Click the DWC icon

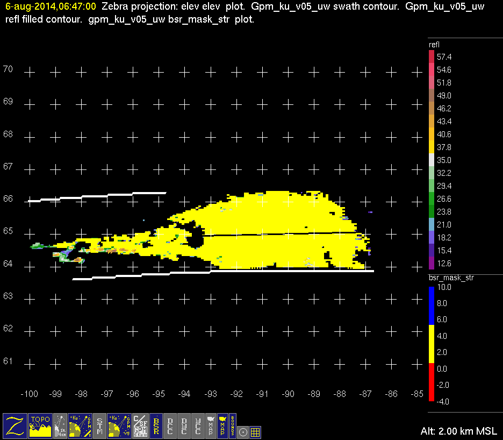[184, 425]
